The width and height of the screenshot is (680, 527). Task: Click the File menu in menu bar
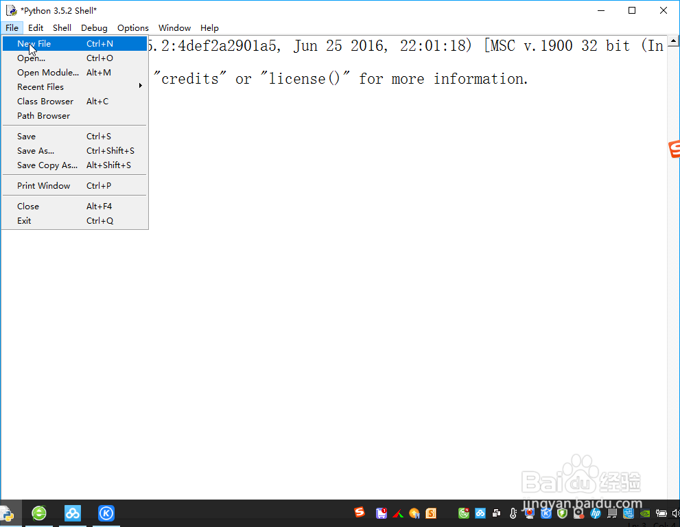12,27
